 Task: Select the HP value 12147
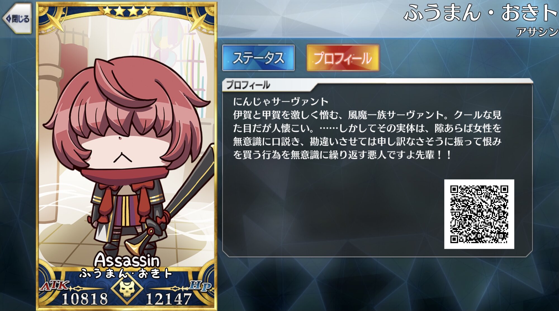[169, 299]
